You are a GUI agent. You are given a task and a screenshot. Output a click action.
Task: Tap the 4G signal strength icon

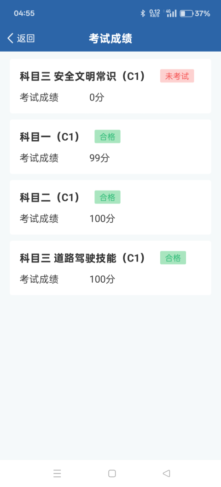tap(171, 13)
